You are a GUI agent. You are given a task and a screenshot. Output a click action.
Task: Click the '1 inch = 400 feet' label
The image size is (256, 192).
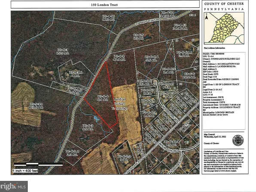pos(25,171)
